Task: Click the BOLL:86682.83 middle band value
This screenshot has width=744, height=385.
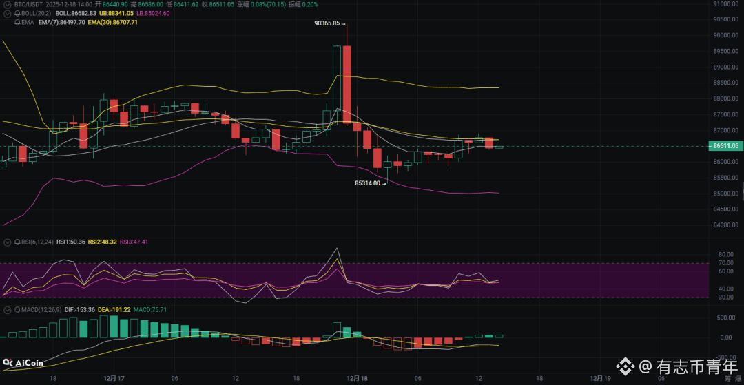Action: [76, 13]
